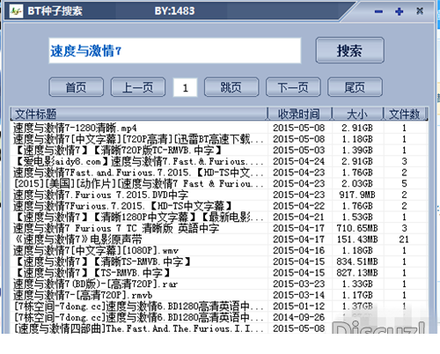
Task: Sort by 大小 column header
Action: (x=357, y=114)
